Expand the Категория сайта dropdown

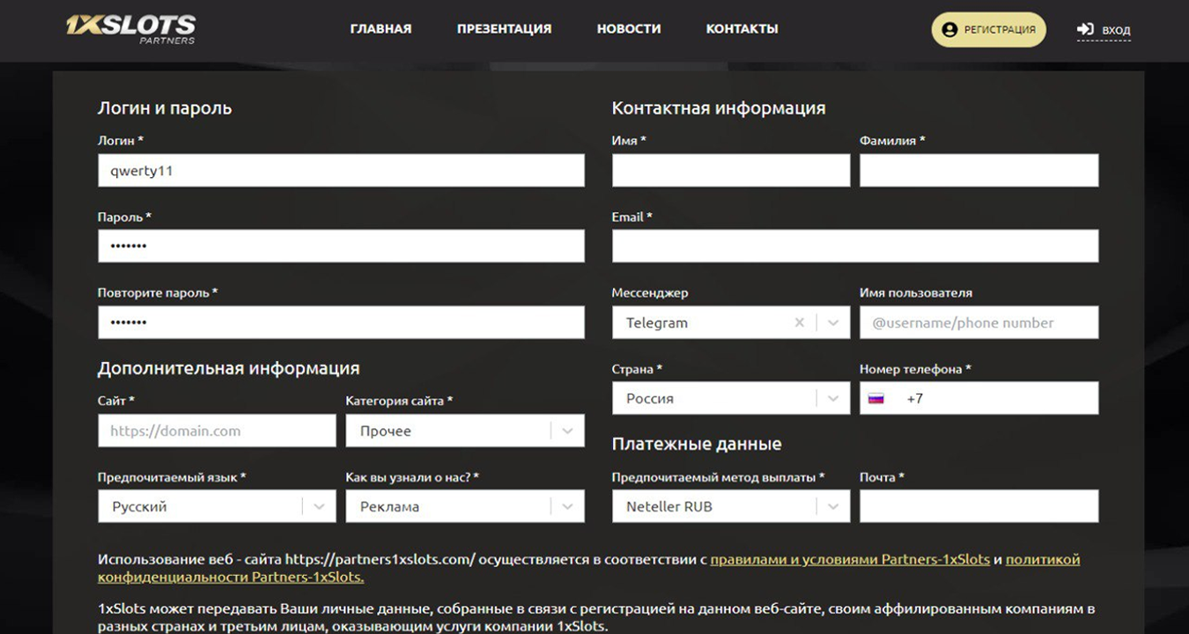point(464,431)
